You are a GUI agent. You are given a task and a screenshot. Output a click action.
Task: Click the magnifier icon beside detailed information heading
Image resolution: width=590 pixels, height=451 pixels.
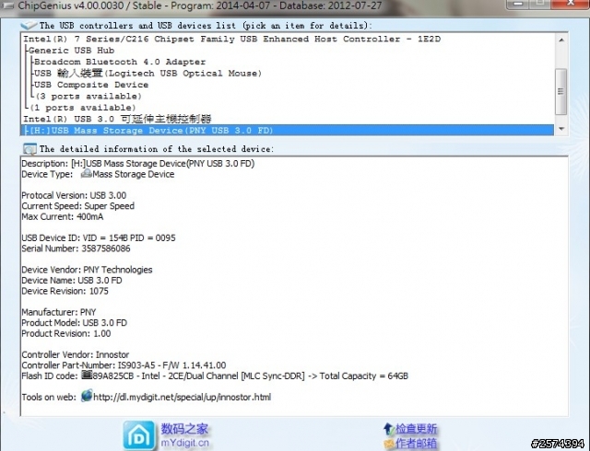click(x=29, y=149)
